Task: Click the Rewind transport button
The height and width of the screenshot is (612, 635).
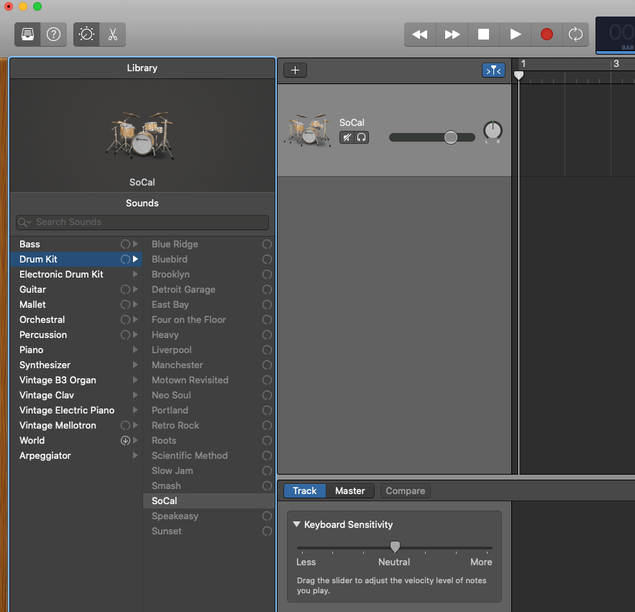Action: 420,35
